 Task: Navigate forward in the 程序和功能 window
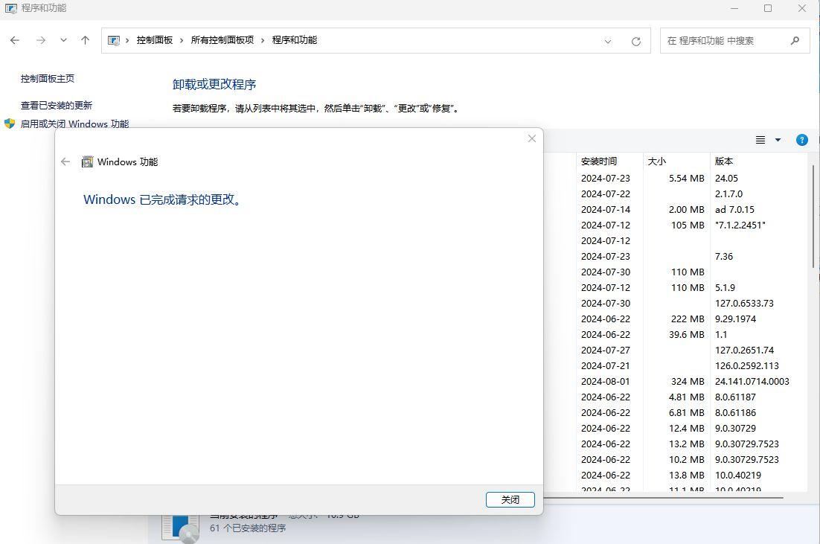coord(41,40)
